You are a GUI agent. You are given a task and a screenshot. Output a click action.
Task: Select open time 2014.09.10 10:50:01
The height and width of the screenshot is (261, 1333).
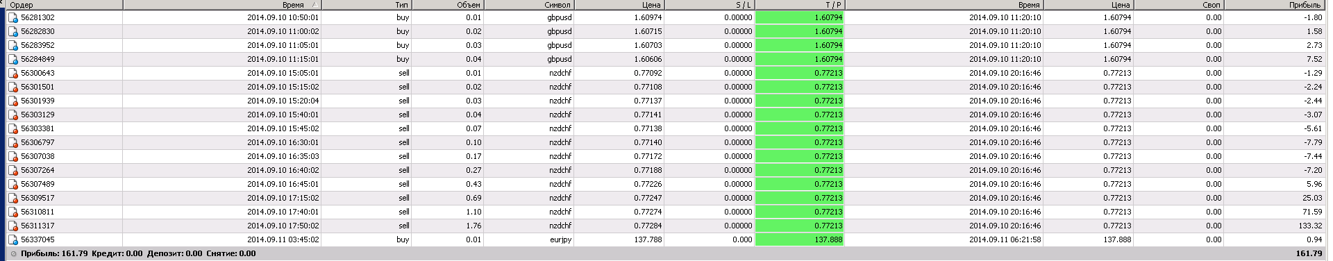point(283,17)
